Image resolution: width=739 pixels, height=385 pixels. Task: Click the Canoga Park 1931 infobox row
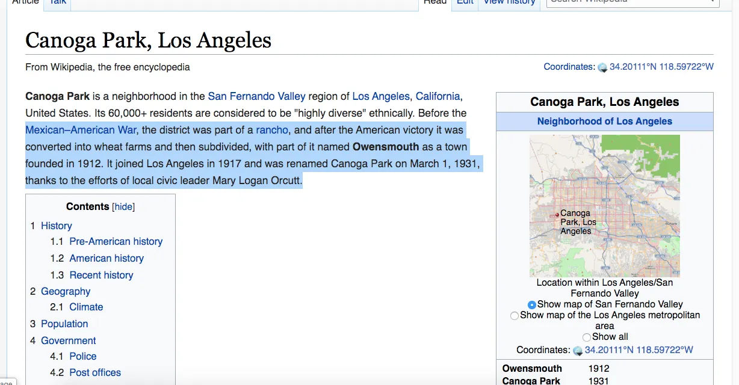click(x=605, y=380)
